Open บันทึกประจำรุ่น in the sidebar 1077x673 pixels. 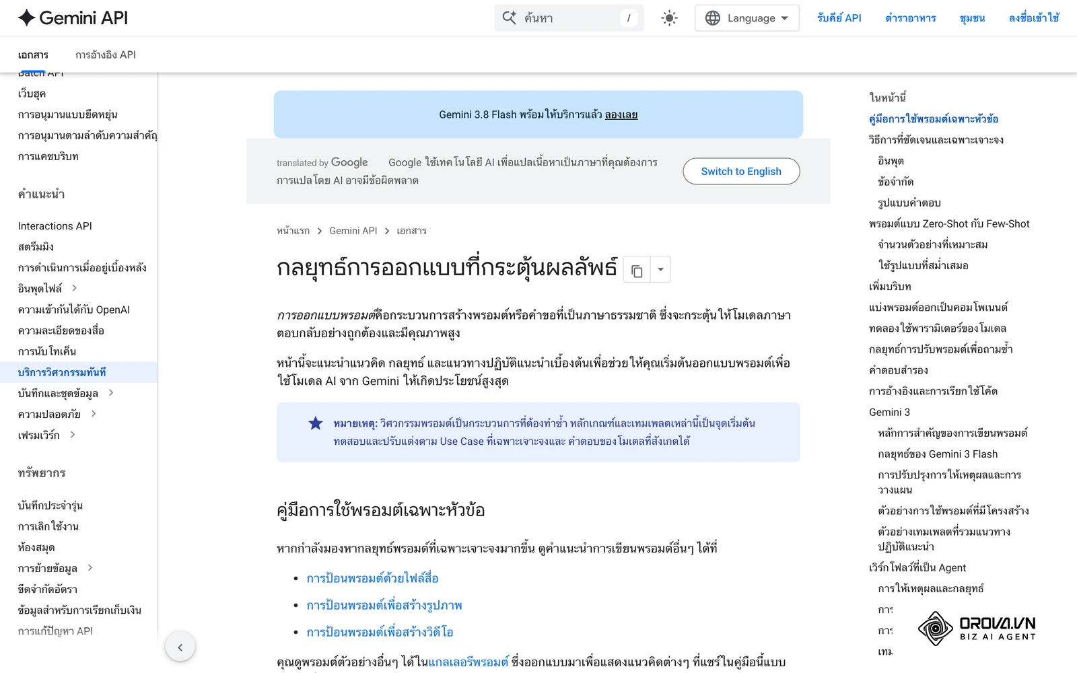coord(50,505)
